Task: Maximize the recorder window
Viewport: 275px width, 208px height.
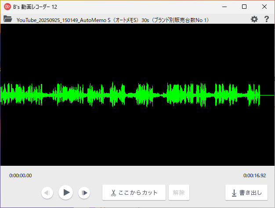Action: 244,7
